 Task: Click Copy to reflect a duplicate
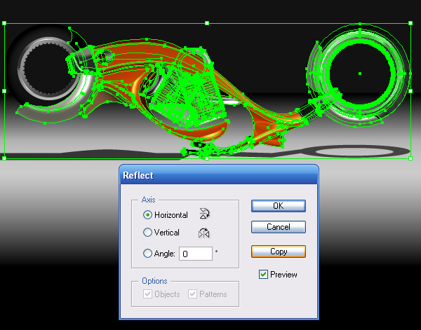(x=279, y=252)
